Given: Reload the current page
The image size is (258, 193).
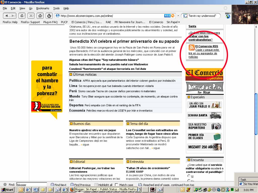Looking at the screenshot, I should 22,16.
